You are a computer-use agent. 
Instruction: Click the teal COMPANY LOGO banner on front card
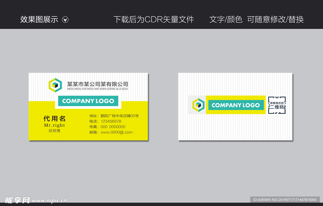[88, 101]
